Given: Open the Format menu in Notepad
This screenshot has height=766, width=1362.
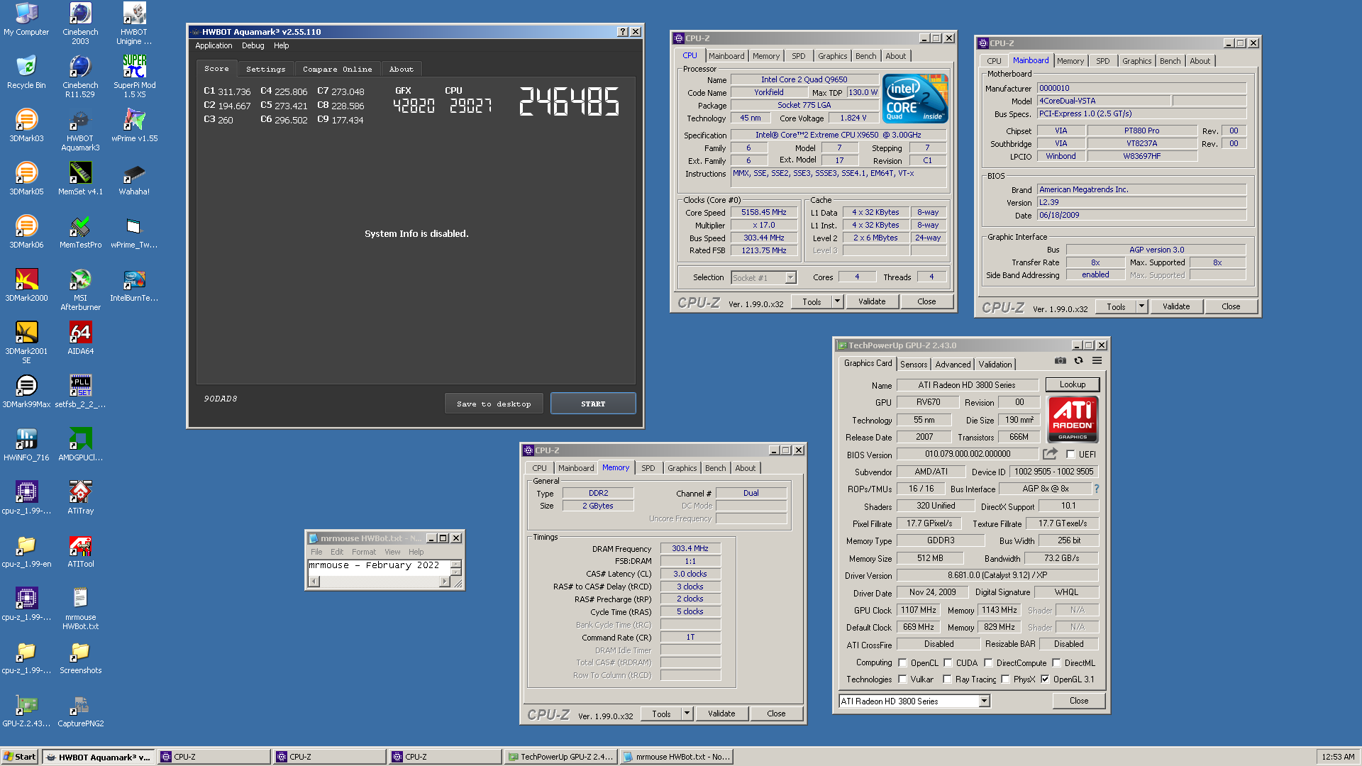Looking at the screenshot, I should click(x=364, y=552).
